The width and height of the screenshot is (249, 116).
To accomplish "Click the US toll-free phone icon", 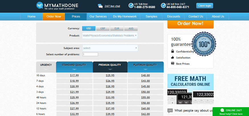I will (131, 5).
